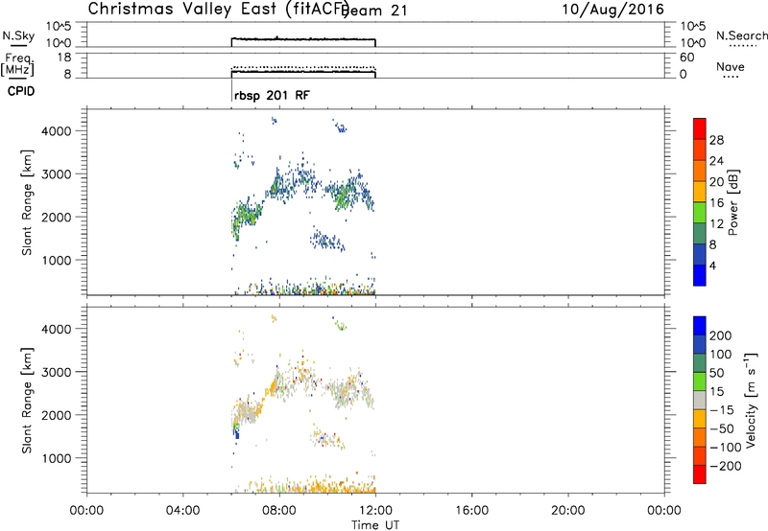This screenshot has width=768, height=531.
Task: Click the '4' Power colorbar label
Action: pos(712,265)
